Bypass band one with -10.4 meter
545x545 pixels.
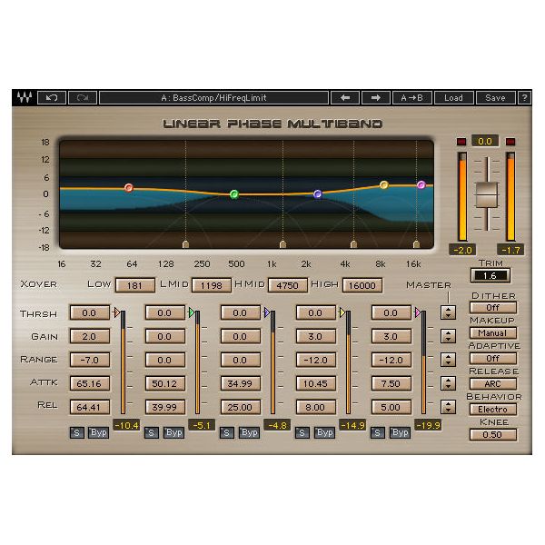click(x=99, y=432)
